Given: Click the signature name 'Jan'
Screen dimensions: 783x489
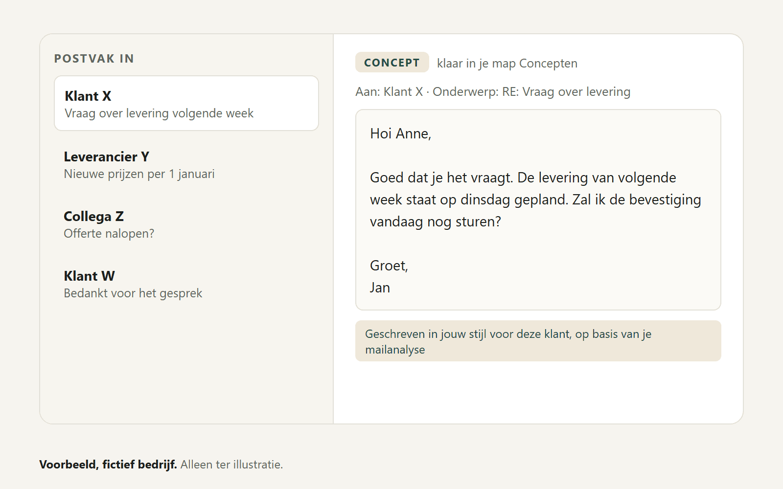Looking at the screenshot, I should click(x=380, y=288).
